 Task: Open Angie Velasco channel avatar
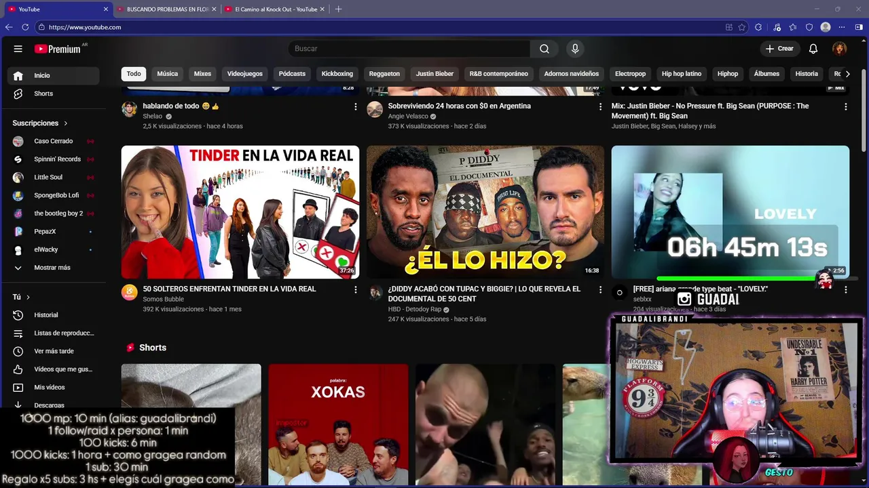[x=375, y=110]
